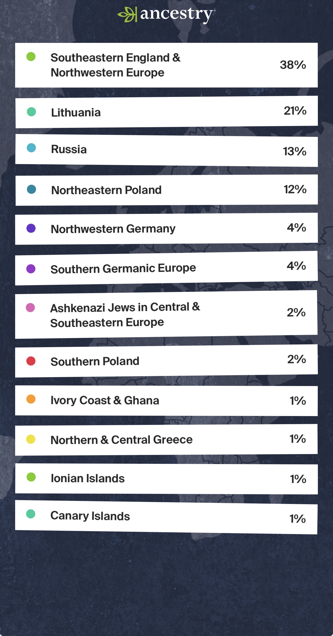This screenshot has height=636, width=333.
Task: Open the Russia region label
Action: [69, 149]
